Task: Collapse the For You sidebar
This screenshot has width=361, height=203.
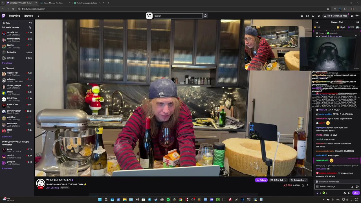Action: [30, 23]
